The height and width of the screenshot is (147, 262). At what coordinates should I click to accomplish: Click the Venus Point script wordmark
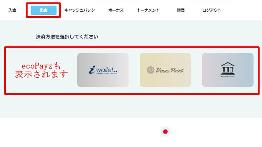(x=170, y=70)
